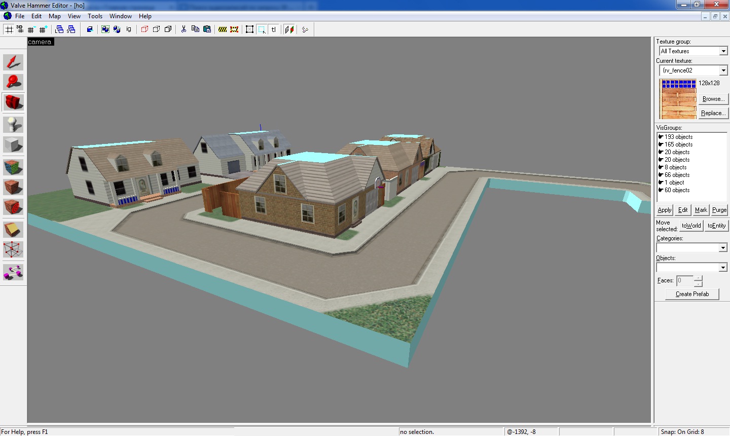Viewport: 730px width, 436px height.
Task: Open the Texture group dropdown
Action: (723, 51)
